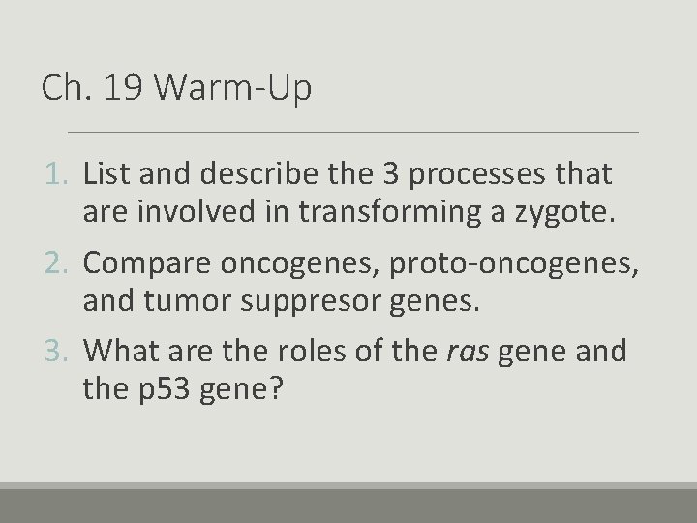Click the word "Compare" in question two
The image size is (697, 523).
tap(147, 264)
